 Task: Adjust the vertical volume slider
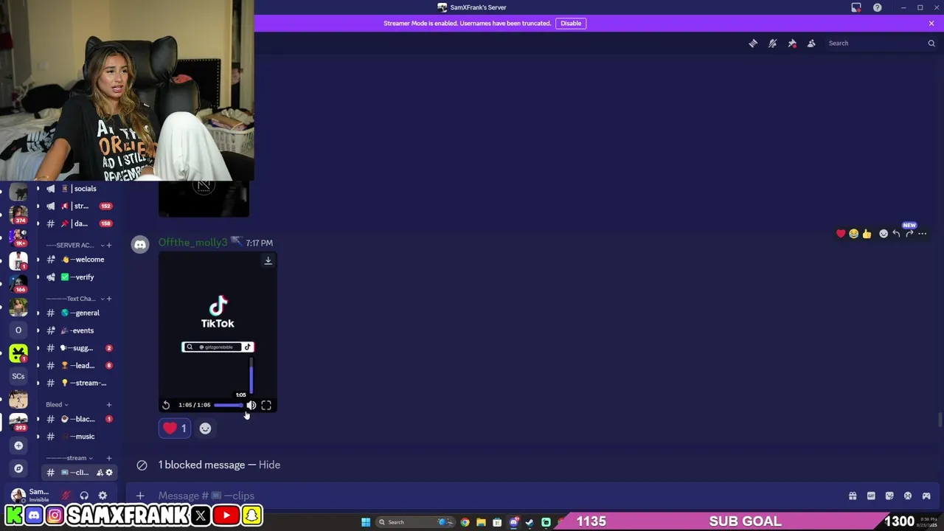251,376
